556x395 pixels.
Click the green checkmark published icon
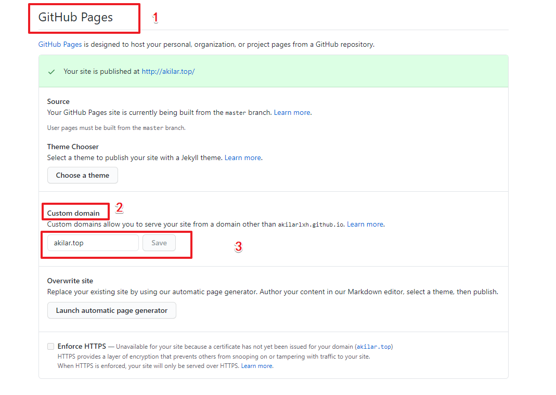pyautogui.click(x=51, y=72)
